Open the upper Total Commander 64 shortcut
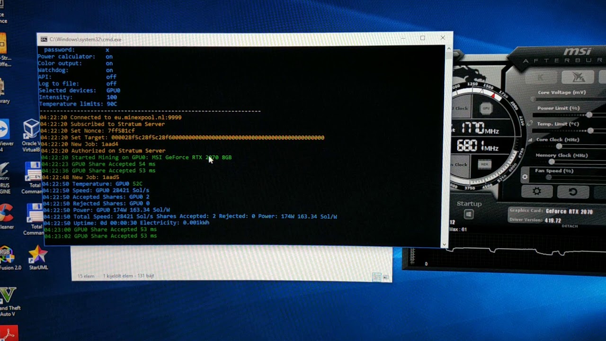The width and height of the screenshot is (606, 341). [33, 178]
